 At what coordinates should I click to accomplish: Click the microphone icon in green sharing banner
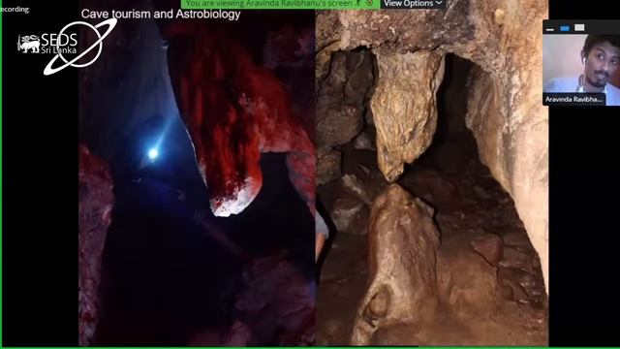coord(358,3)
